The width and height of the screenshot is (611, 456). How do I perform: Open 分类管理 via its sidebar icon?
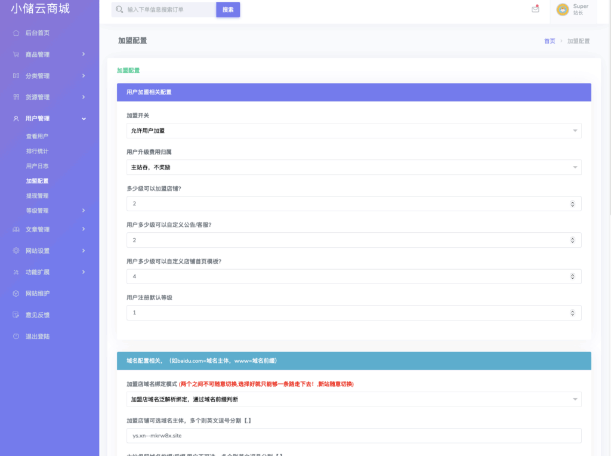(x=16, y=76)
